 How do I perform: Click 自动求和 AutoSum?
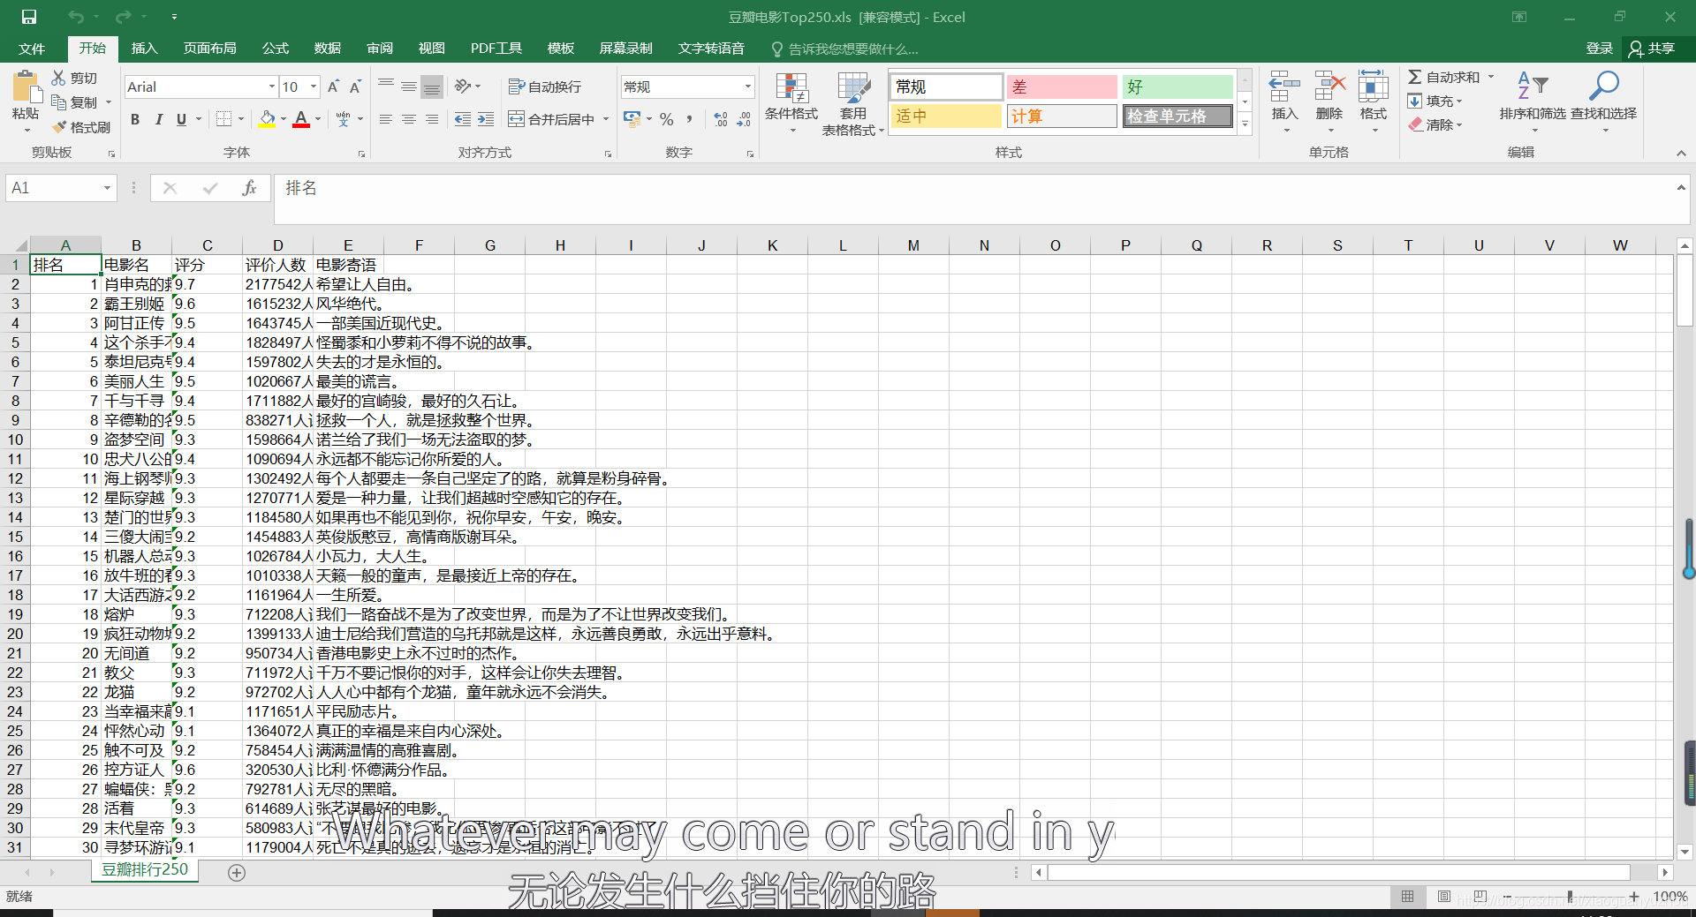point(1445,78)
